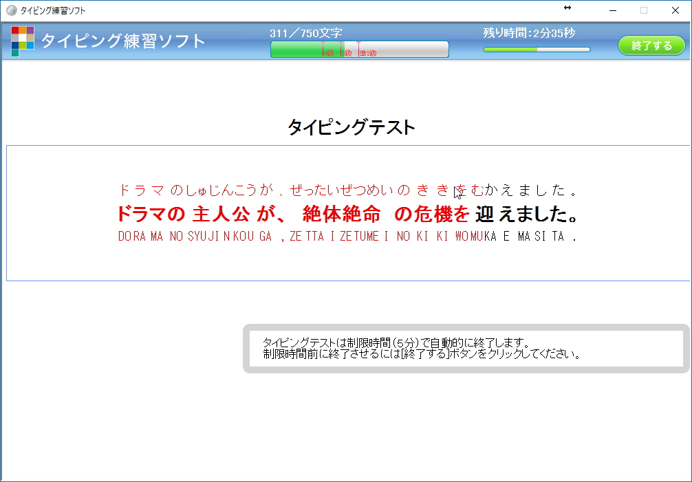Click the colorful app logo icon

(x=23, y=41)
